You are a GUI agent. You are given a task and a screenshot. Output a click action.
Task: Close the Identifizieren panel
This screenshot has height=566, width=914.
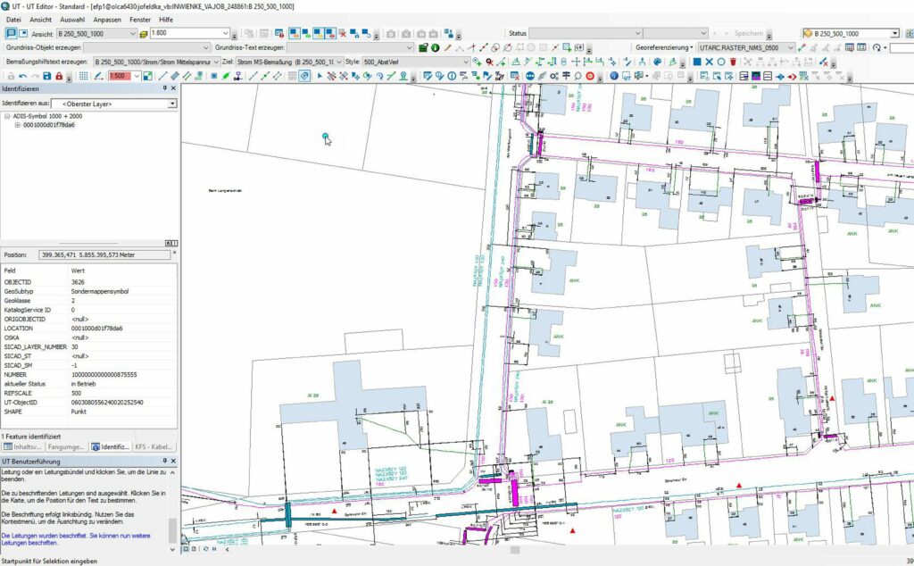tap(173, 89)
